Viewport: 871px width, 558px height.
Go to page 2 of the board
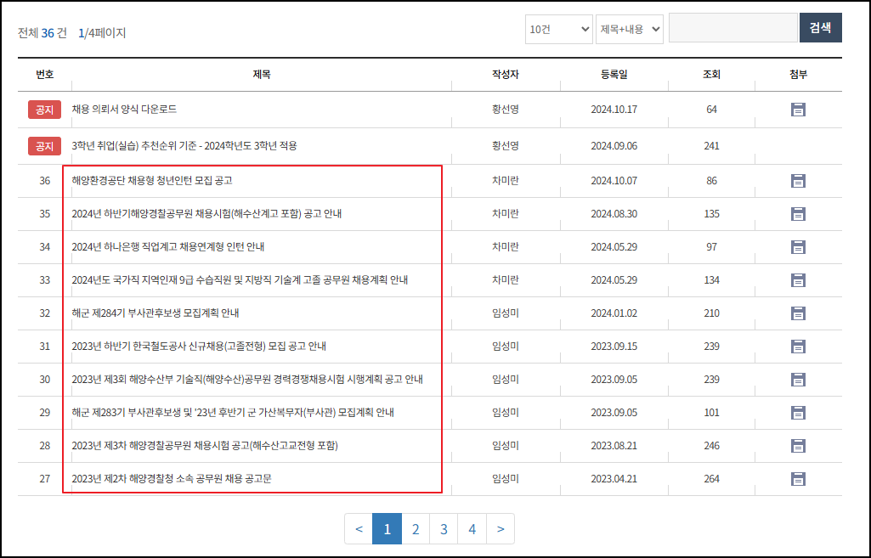click(415, 528)
